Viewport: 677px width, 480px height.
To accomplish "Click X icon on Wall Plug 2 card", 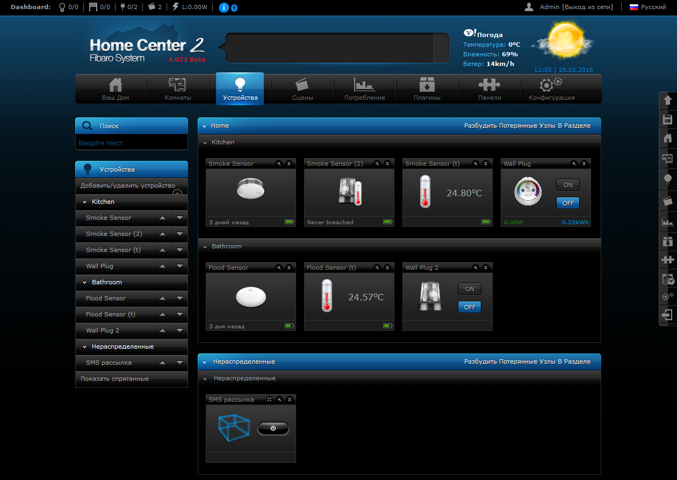I will 486,268.
